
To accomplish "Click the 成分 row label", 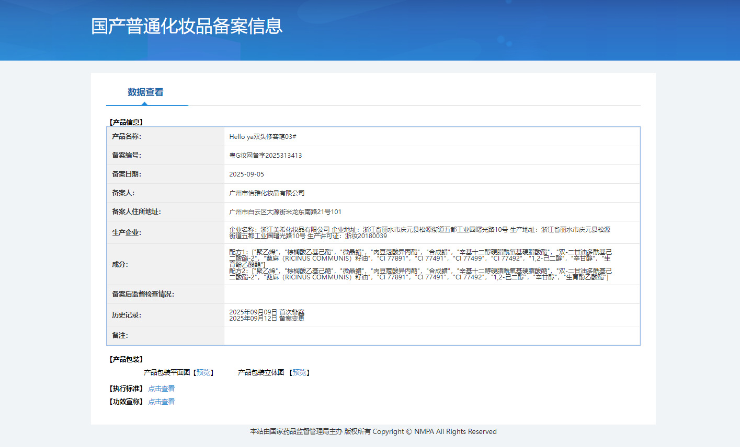I will coord(120,264).
